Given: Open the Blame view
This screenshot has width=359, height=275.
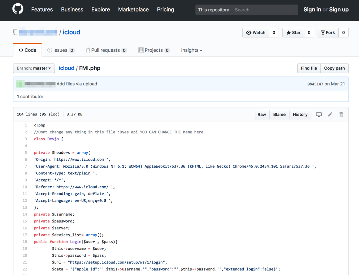Looking at the screenshot, I should [279, 115].
